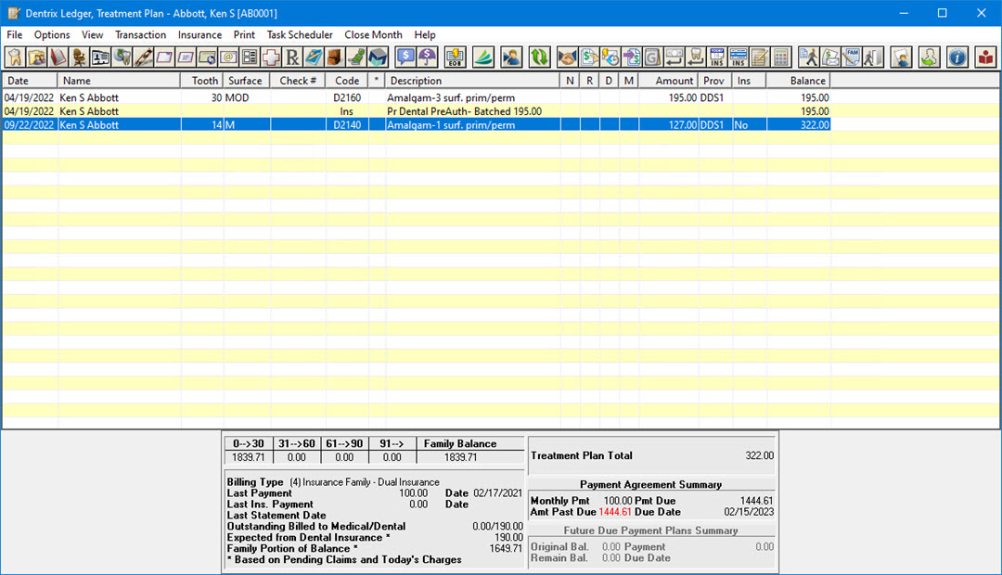Click the red cross medical icon
This screenshot has height=575, width=1002.
(x=272, y=57)
